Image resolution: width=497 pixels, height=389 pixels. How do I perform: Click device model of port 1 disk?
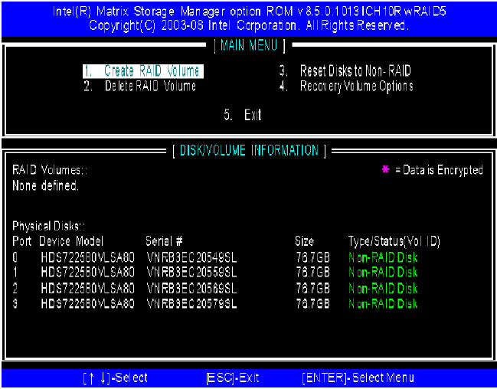[x=88, y=273]
